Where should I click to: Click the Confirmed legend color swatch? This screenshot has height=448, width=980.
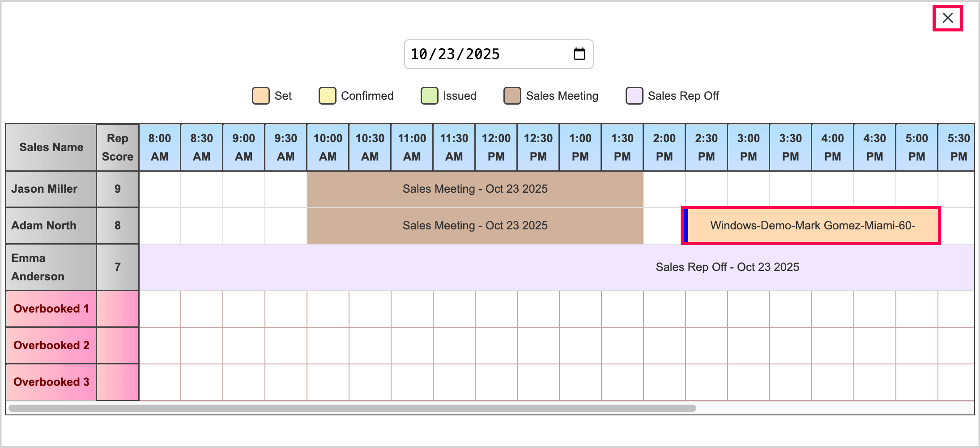[x=327, y=96]
